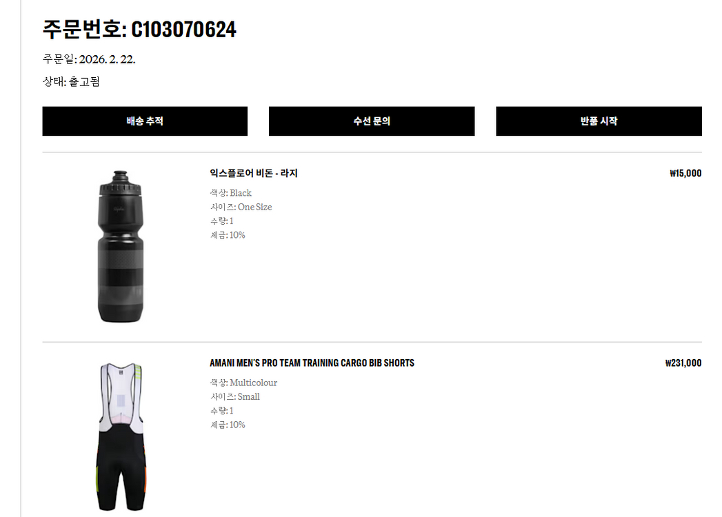Click the shorts' 세금: 10% line
Image resolution: width=722 pixels, height=517 pixels.
(x=228, y=425)
